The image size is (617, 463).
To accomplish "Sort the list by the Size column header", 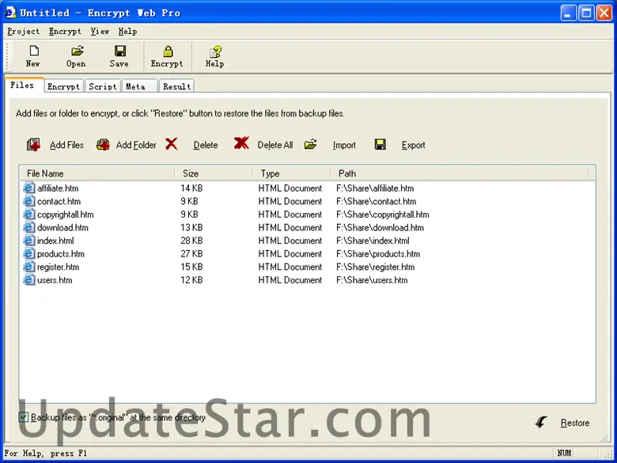I will (214, 173).
